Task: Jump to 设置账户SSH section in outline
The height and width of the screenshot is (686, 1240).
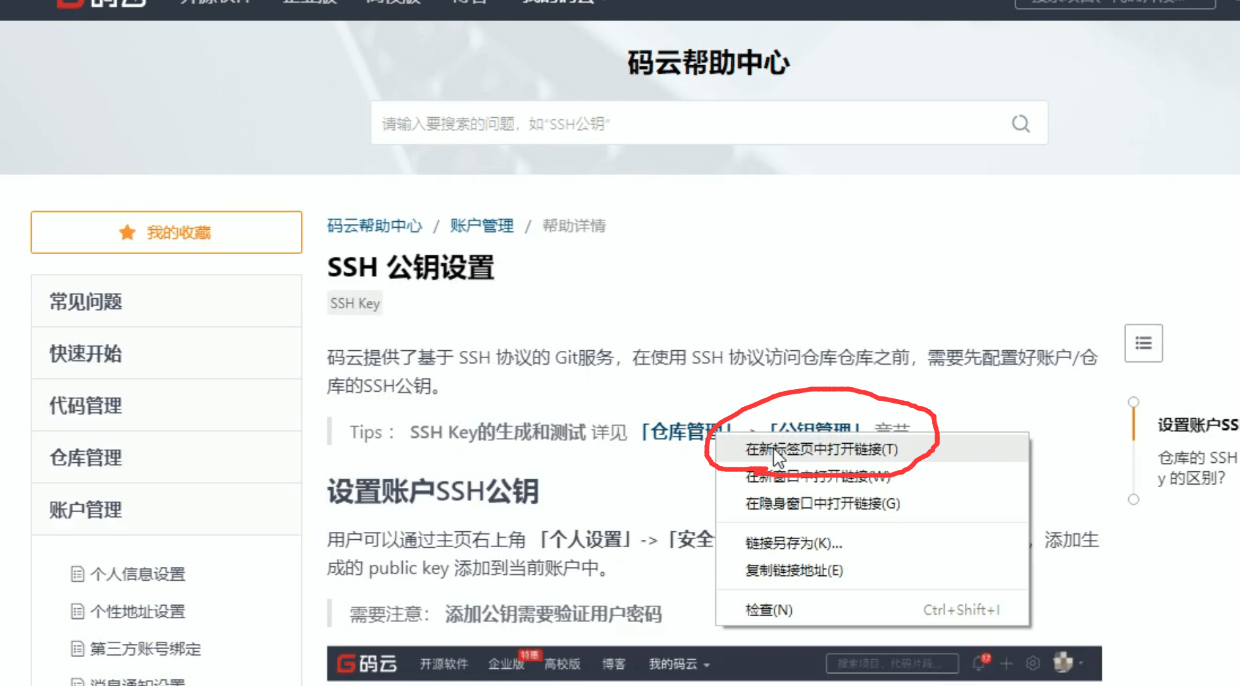Action: [1198, 425]
